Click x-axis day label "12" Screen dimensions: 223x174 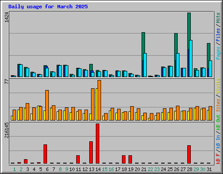point(85,169)
